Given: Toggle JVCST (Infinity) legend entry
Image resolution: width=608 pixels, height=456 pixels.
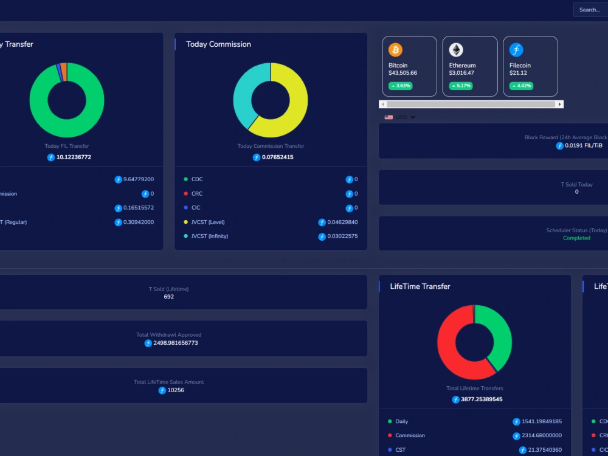Looking at the screenshot, I should (206, 236).
